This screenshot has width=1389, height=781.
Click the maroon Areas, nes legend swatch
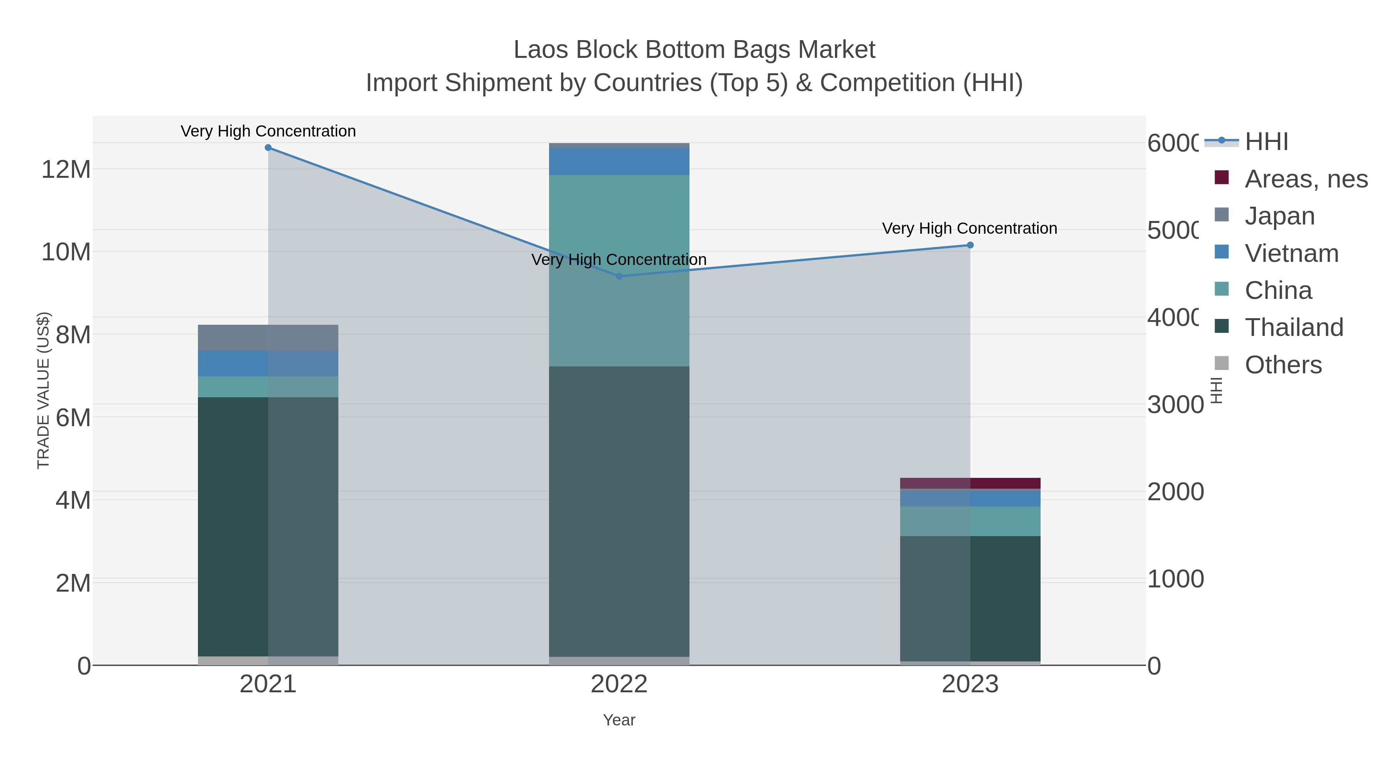[x=1222, y=177]
